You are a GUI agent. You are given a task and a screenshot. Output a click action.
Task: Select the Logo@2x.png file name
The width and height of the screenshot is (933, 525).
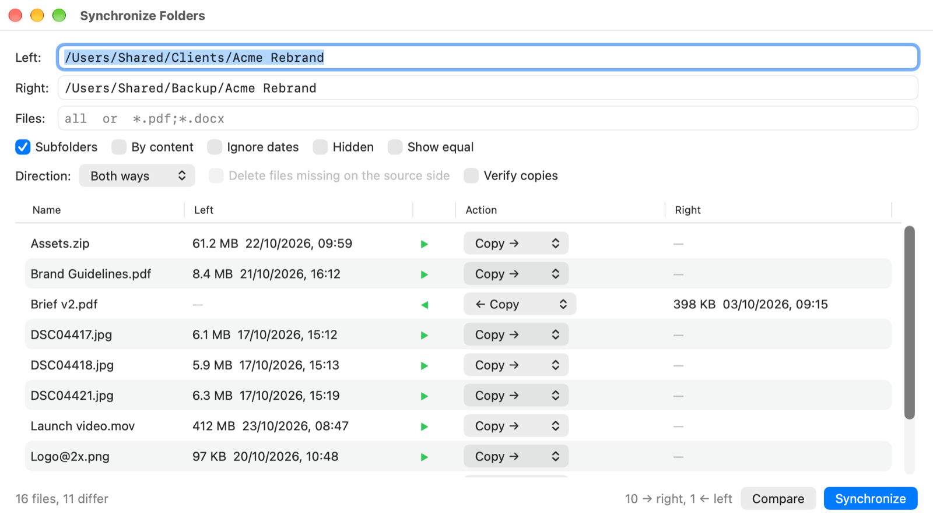(x=70, y=456)
